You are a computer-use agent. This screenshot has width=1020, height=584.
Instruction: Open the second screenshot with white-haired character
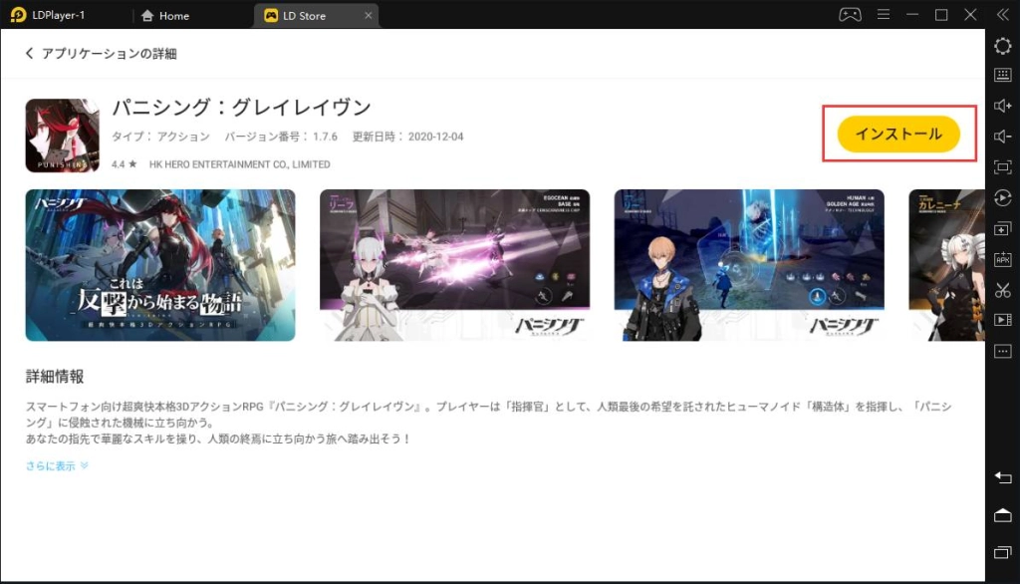pos(454,265)
